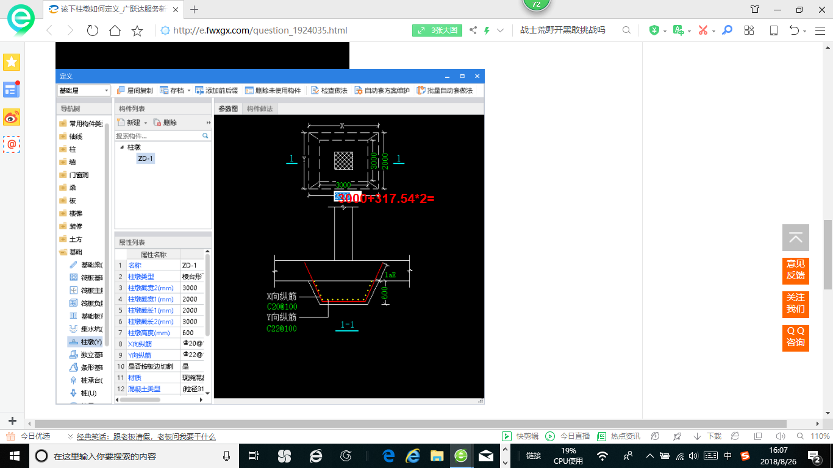Collapse the 柱墩 tree node

click(x=121, y=147)
